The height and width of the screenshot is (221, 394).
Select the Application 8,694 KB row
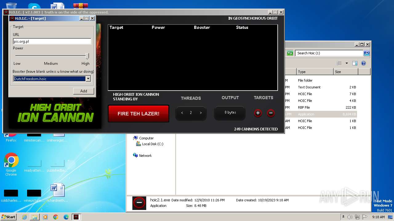point(321,114)
